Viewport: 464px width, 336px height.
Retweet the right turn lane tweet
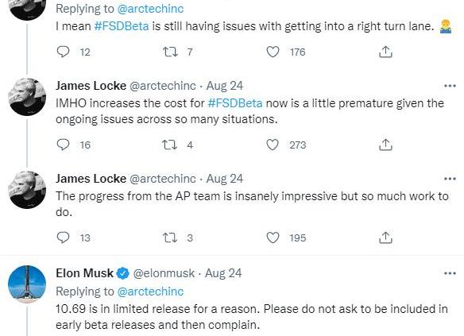point(170,52)
